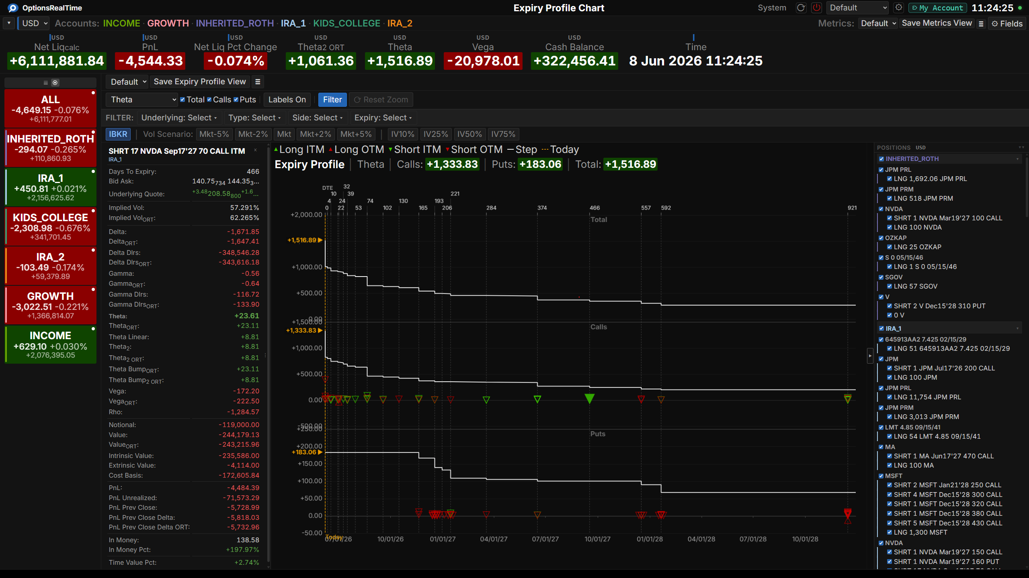Uncheck IRA_1 group in positions list
Image resolution: width=1029 pixels, height=578 pixels.
click(x=881, y=329)
